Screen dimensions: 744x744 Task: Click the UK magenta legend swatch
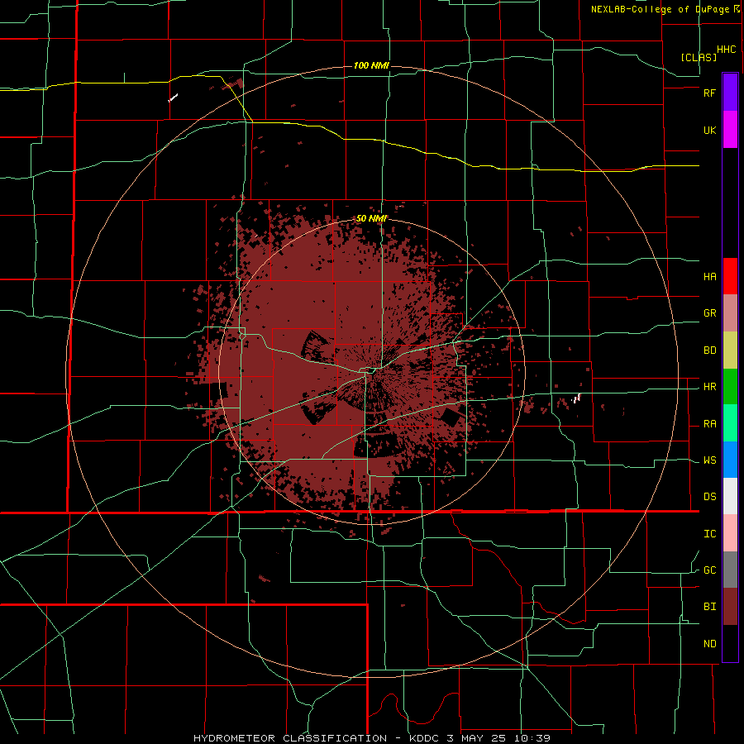[x=730, y=130]
